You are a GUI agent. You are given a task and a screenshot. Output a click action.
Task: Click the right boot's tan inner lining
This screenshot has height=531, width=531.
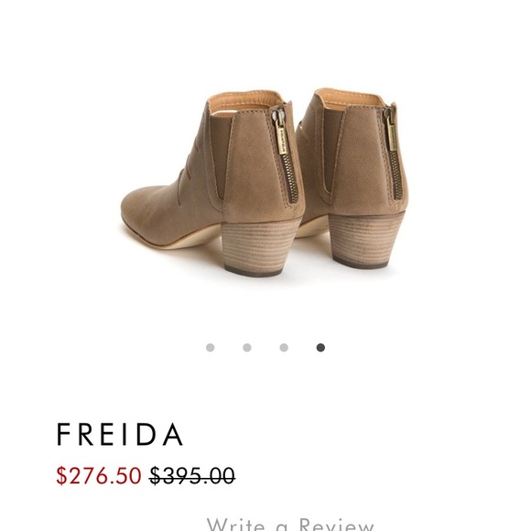pos(352,98)
